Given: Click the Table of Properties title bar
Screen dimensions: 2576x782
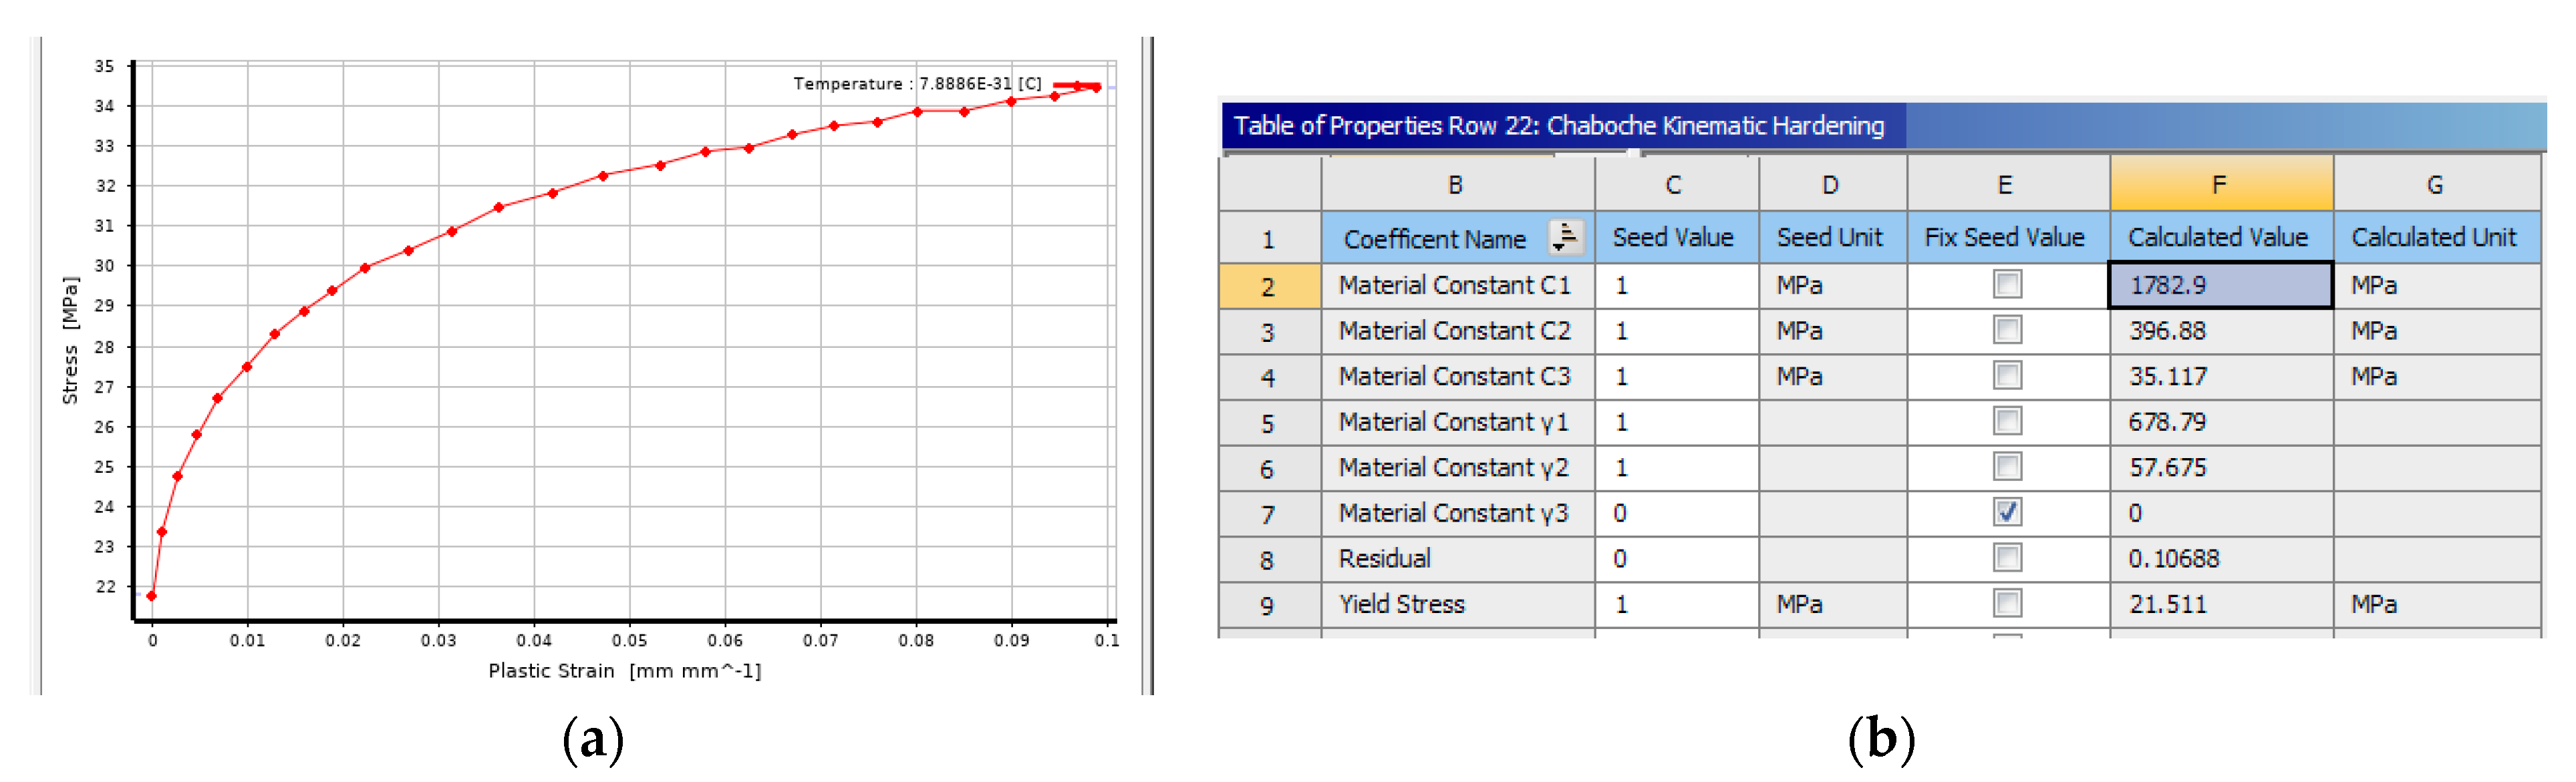Looking at the screenshot, I should click(1560, 126).
